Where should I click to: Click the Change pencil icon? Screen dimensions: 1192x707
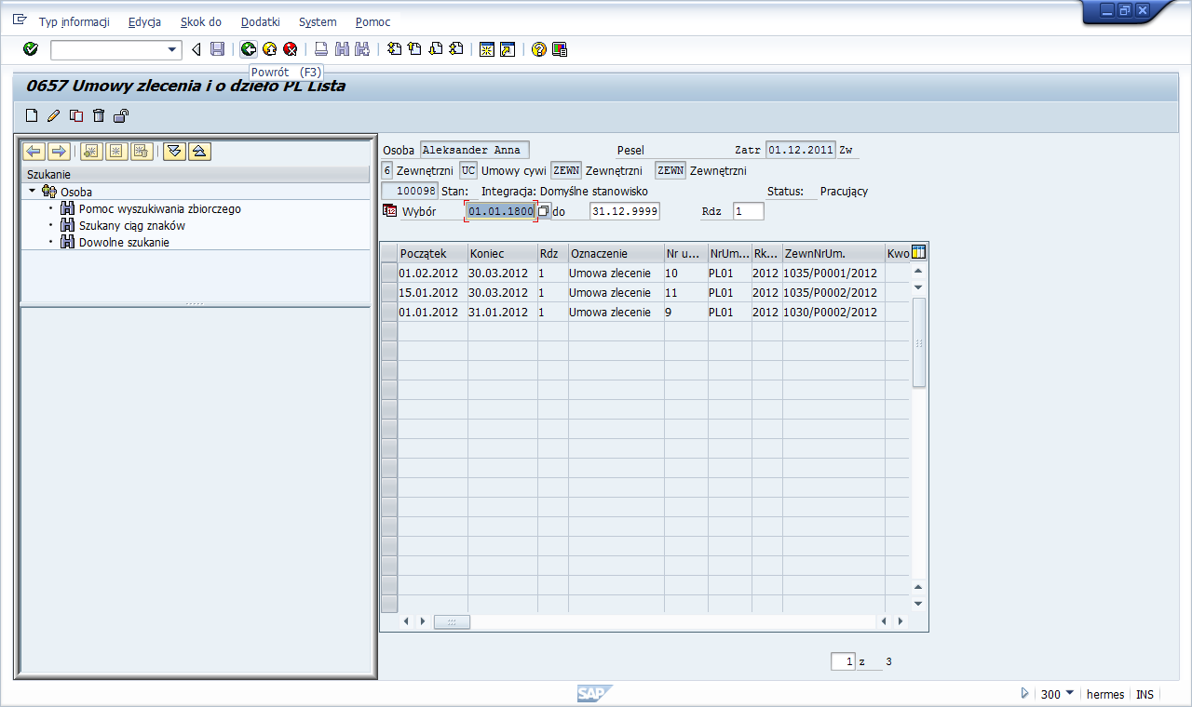pos(53,115)
